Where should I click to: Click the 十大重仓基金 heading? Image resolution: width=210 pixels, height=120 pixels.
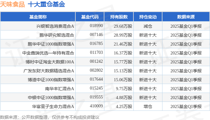coord(46,4)
